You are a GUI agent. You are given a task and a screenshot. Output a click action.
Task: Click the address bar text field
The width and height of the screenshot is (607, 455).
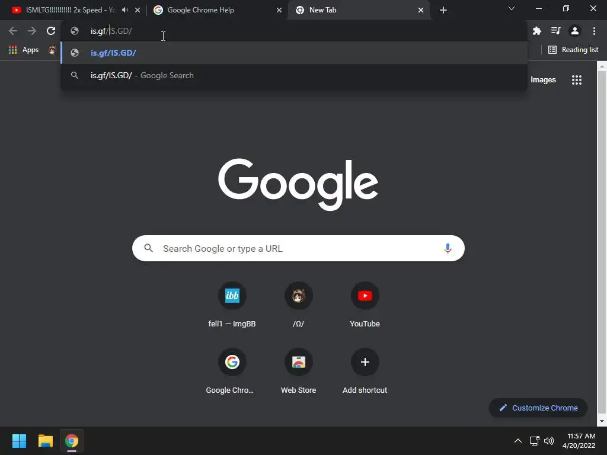[x=294, y=31]
